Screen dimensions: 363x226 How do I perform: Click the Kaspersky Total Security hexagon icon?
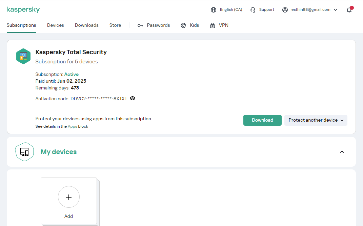23,56
